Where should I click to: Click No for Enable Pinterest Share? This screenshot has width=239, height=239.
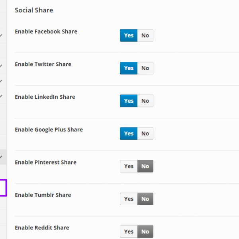pos(145,166)
